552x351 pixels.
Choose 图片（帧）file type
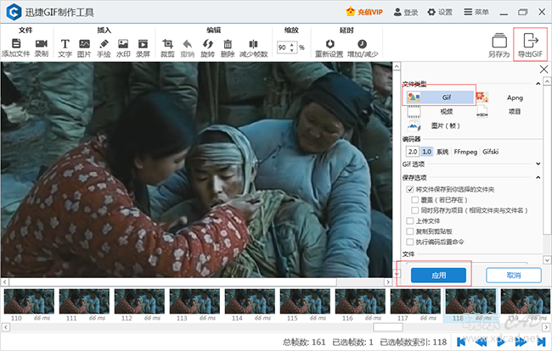[440, 125]
